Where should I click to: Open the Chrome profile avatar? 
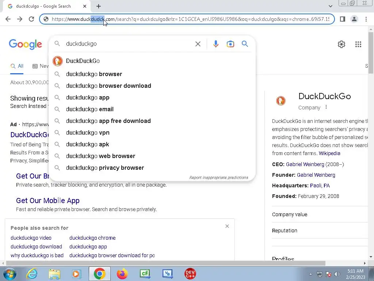pyautogui.click(x=354, y=19)
